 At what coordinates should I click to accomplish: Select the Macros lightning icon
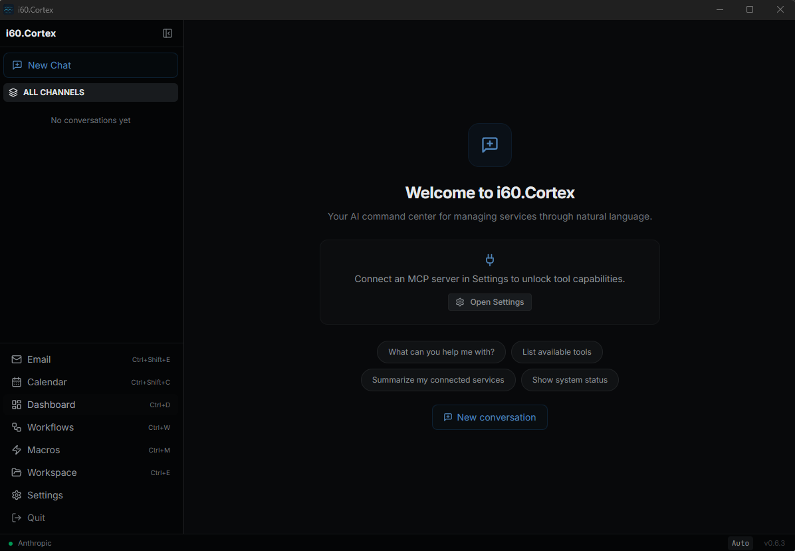(15, 450)
